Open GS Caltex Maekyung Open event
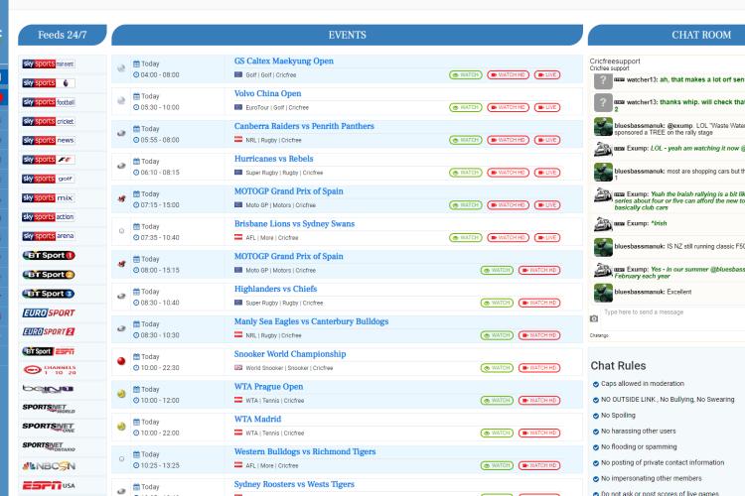This screenshot has width=745, height=496. pyautogui.click(x=284, y=62)
